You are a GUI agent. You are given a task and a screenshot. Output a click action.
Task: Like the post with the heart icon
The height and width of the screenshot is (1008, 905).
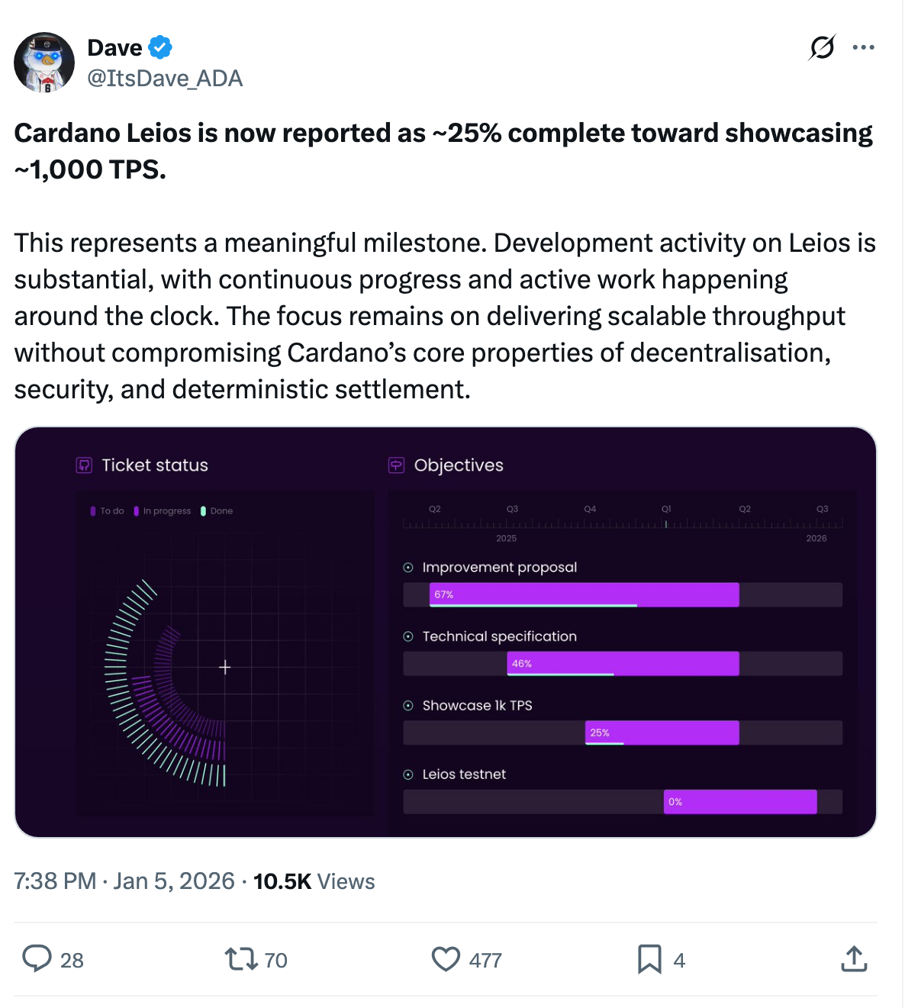[x=446, y=960]
